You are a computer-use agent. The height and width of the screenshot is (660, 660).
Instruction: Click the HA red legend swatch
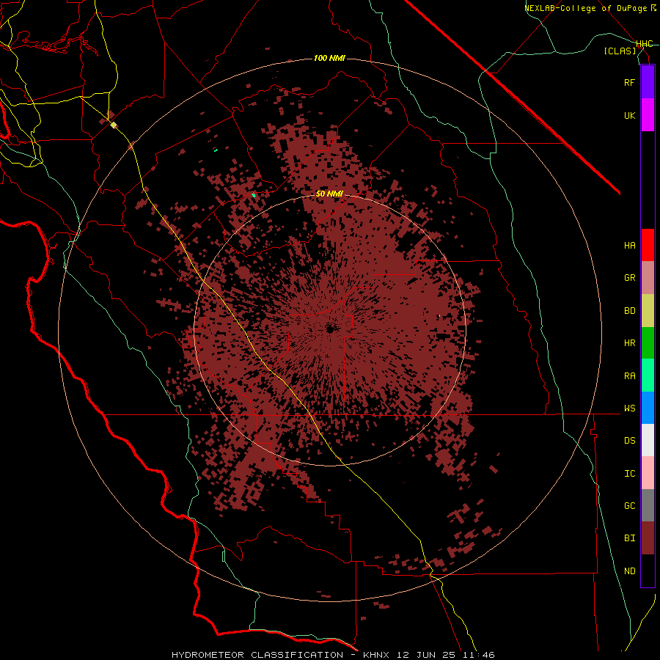coord(648,245)
